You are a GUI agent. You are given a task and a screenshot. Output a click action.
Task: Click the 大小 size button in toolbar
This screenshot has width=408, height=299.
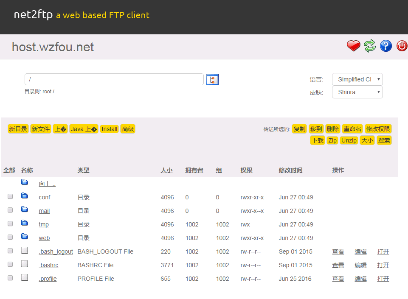pos(367,140)
